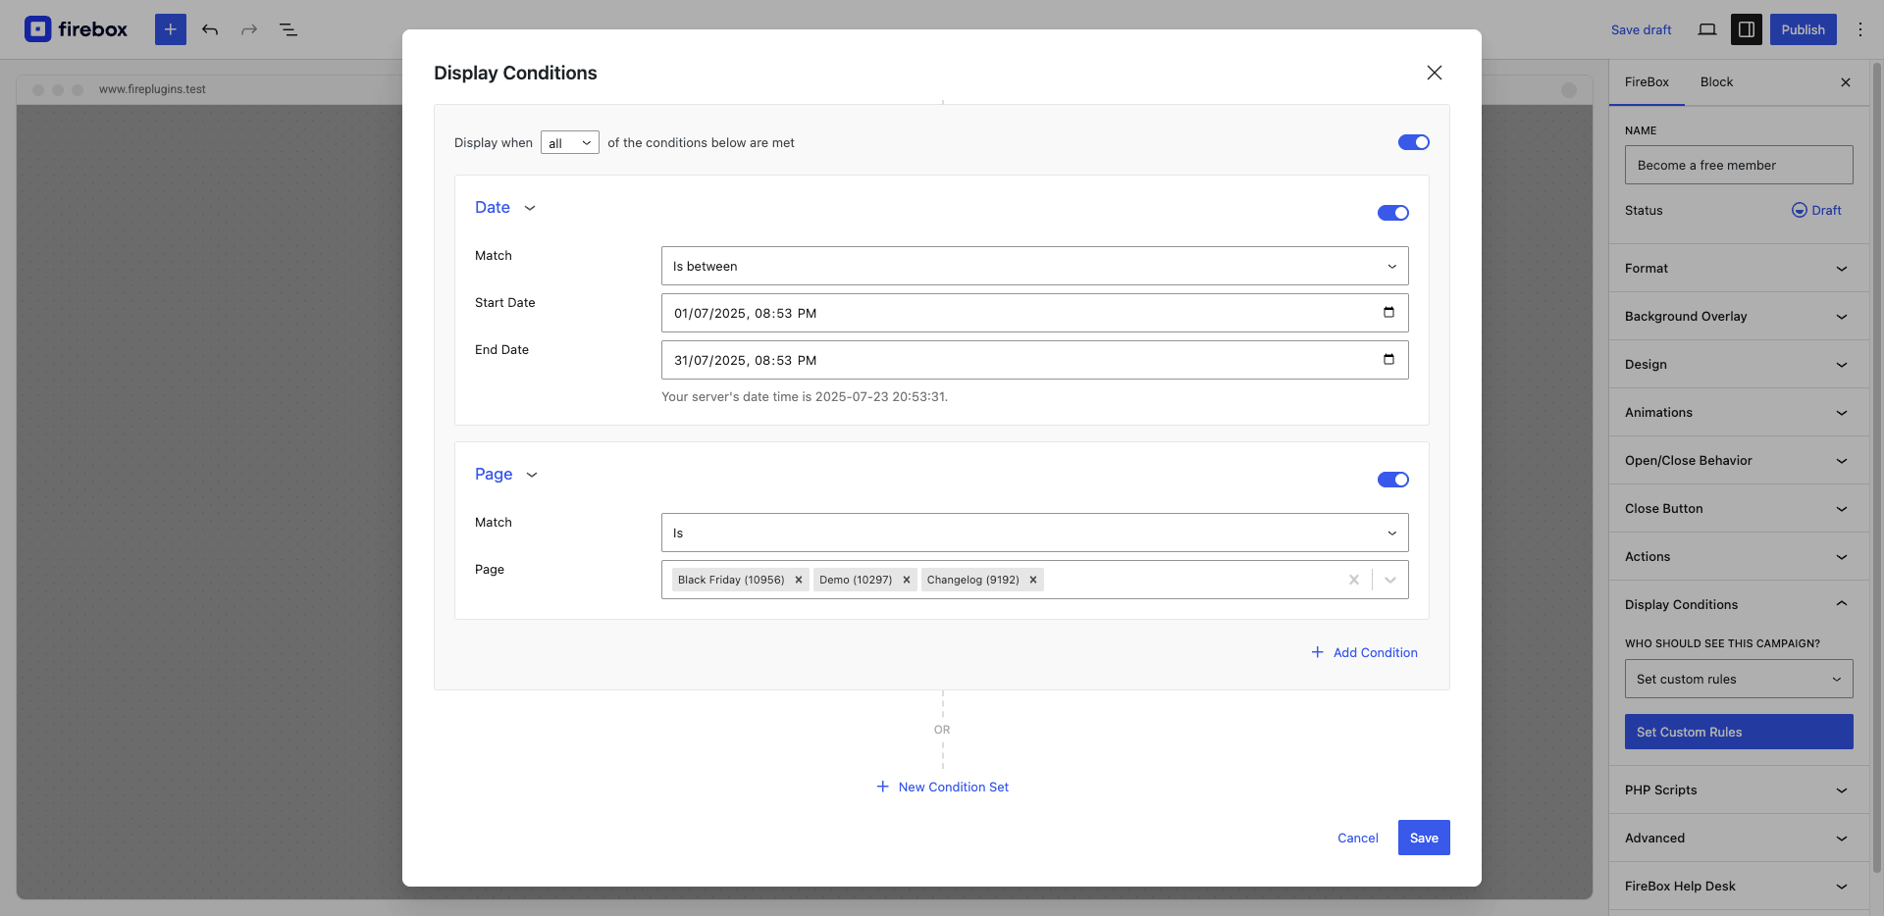Undo the last change
1884x916 pixels.
point(210,29)
